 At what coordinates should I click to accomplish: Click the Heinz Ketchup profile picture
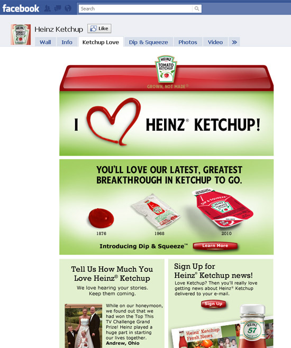[x=21, y=34]
